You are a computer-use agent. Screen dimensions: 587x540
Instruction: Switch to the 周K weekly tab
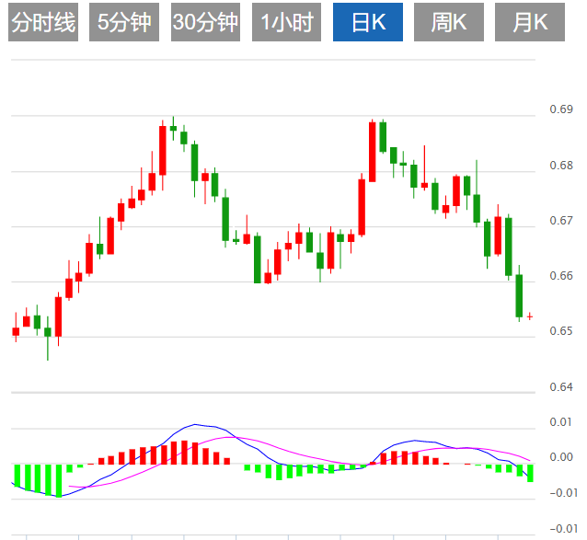(x=449, y=22)
